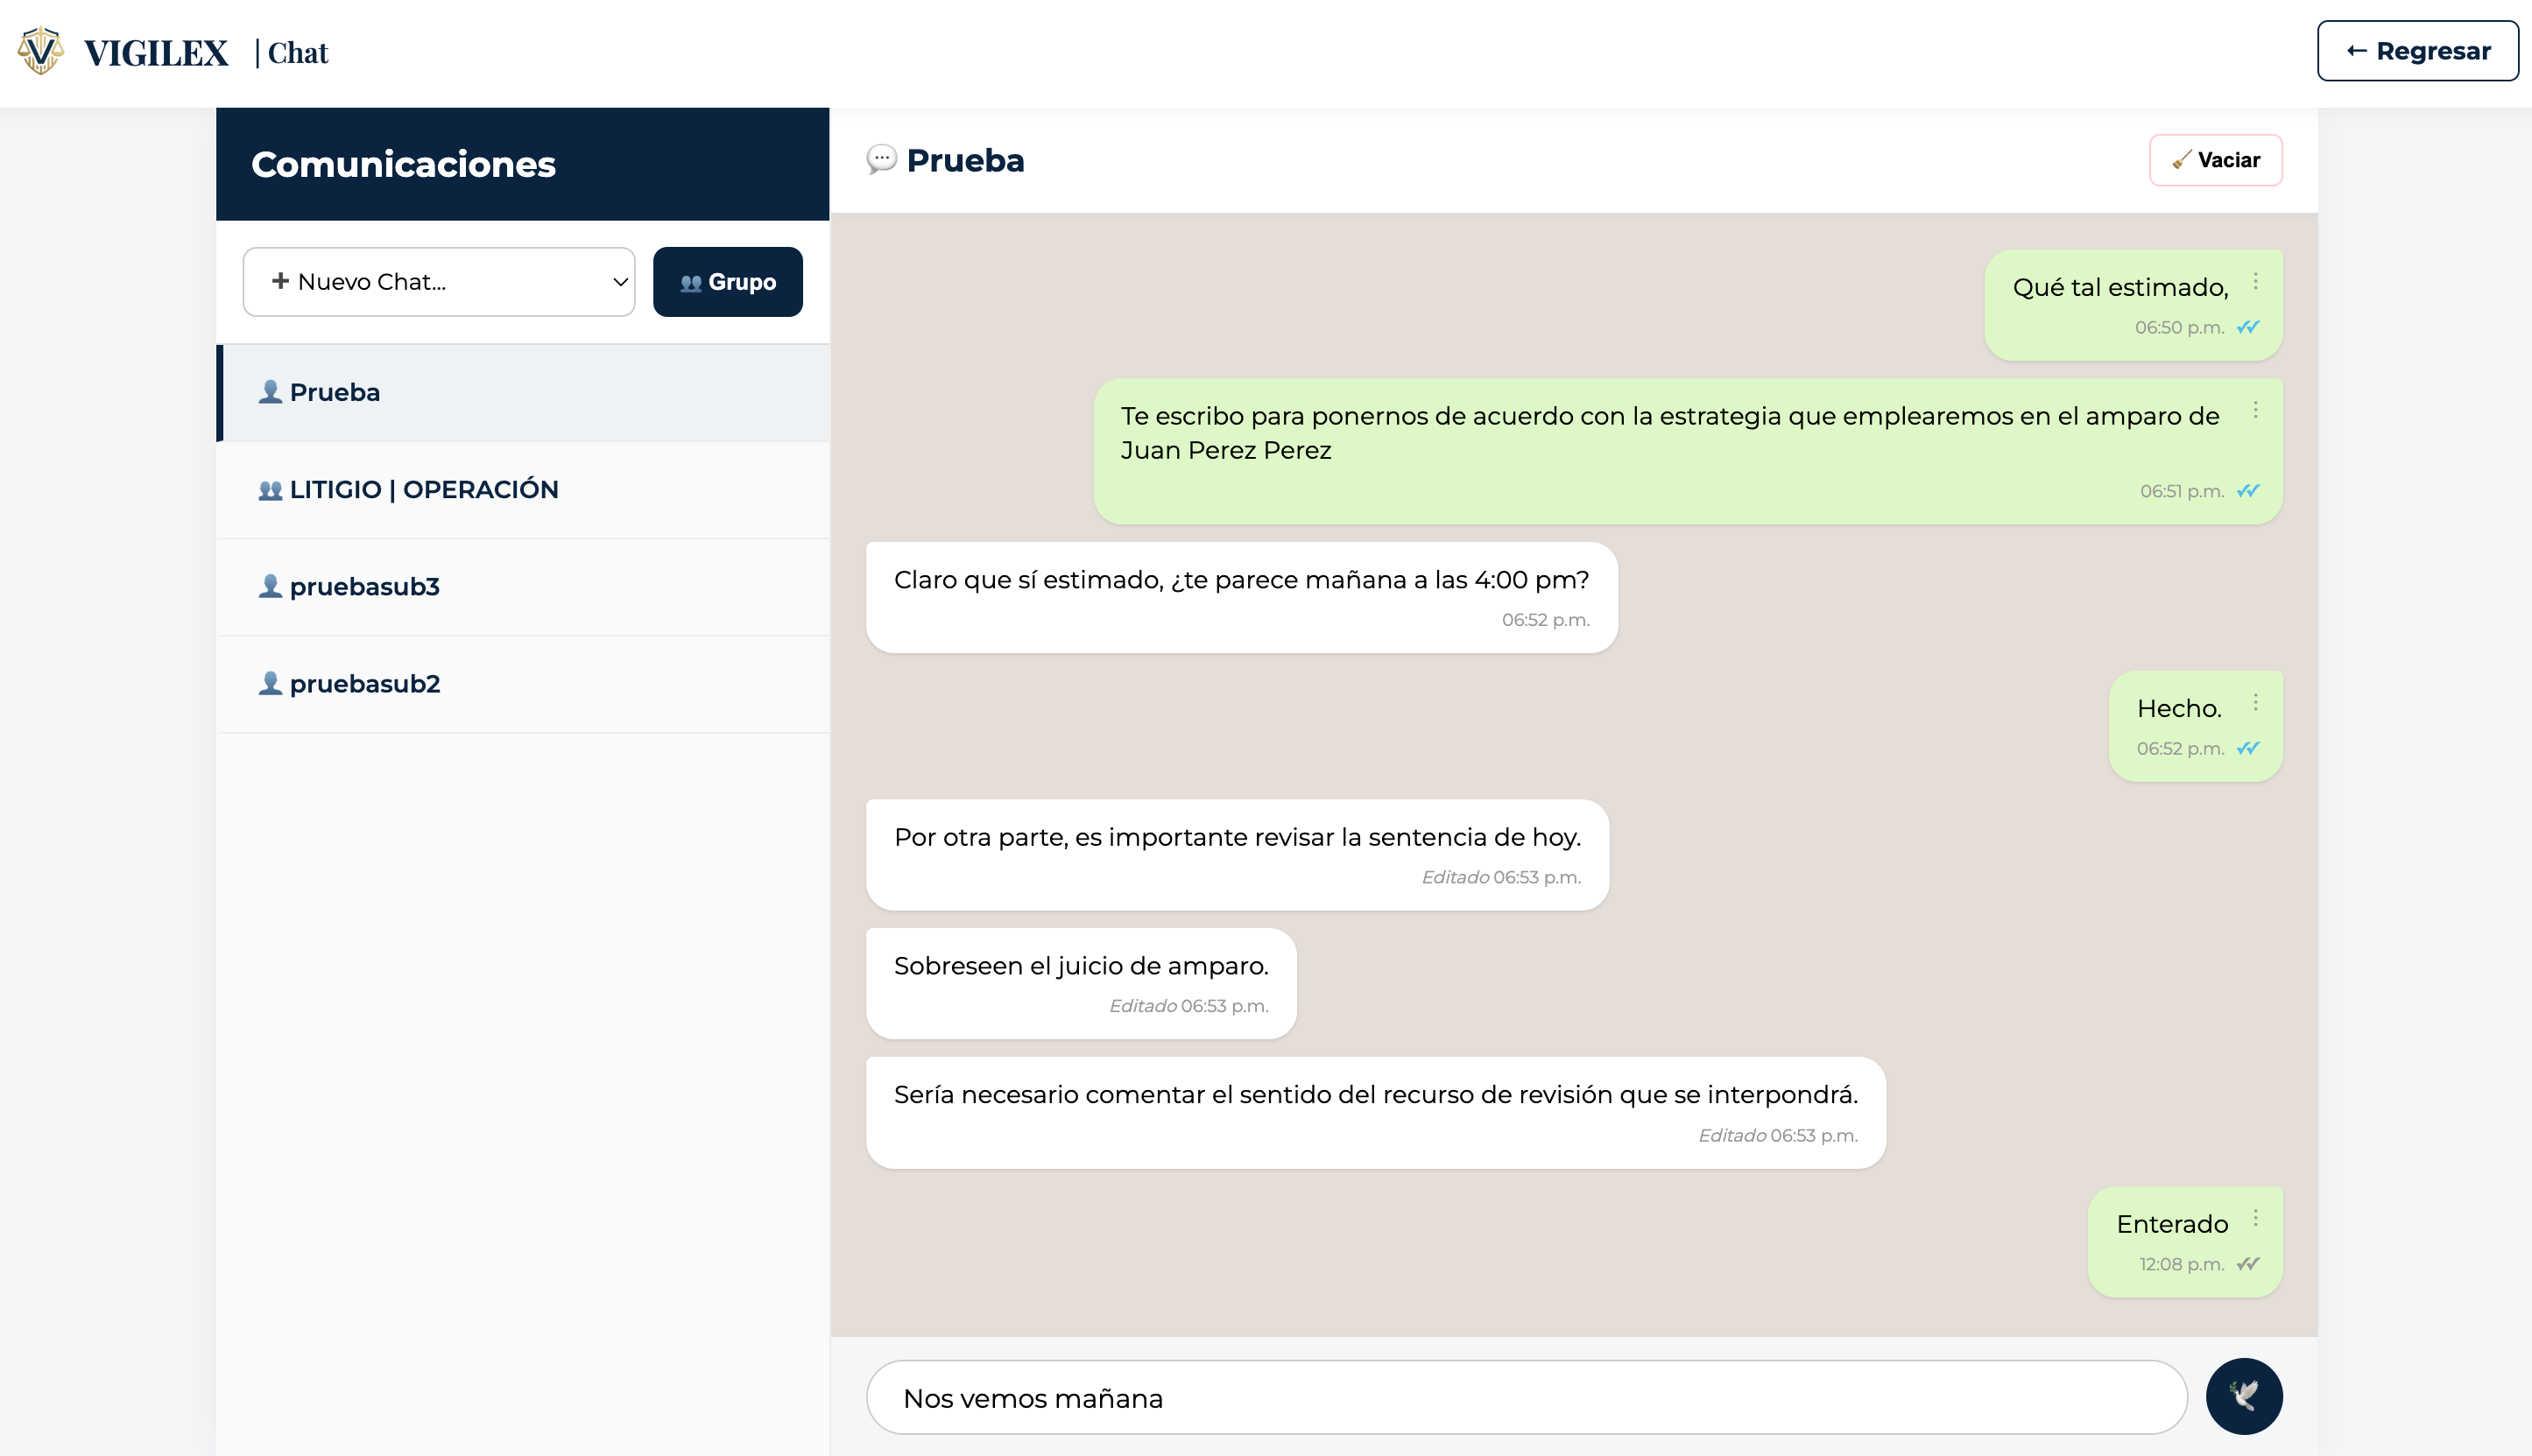Image resolution: width=2532 pixels, height=1456 pixels.
Task: Click the plus icon in the Nuevo Chat selector
Action: coord(279,281)
